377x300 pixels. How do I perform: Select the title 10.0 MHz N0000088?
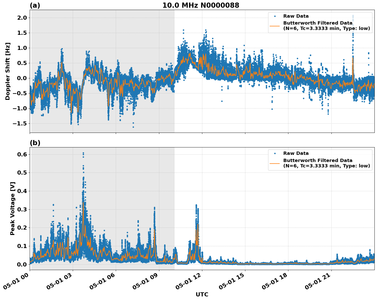pos(201,5)
